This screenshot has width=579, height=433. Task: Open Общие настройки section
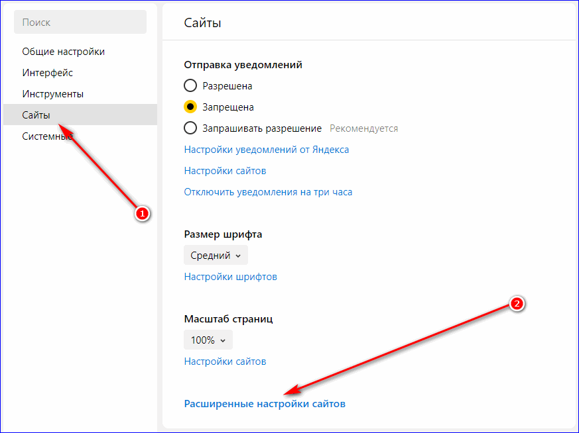(x=63, y=52)
